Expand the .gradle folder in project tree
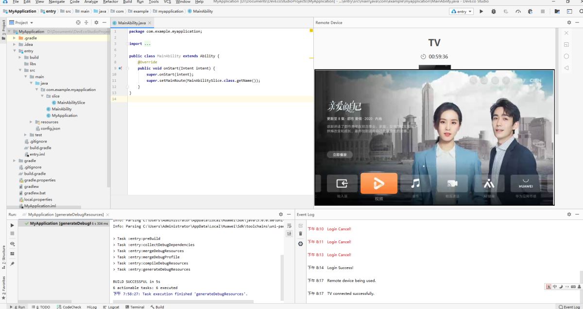Screen dimensions: 583x309 click(15, 38)
